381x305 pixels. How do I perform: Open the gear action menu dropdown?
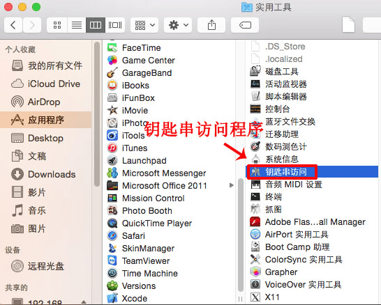tap(178, 25)
